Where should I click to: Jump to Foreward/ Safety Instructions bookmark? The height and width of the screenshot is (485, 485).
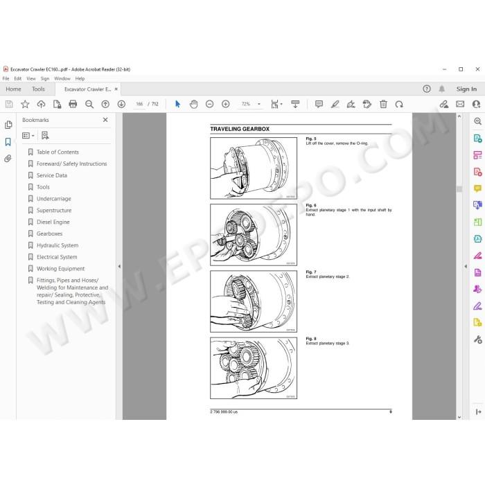(x=72, y=164)
